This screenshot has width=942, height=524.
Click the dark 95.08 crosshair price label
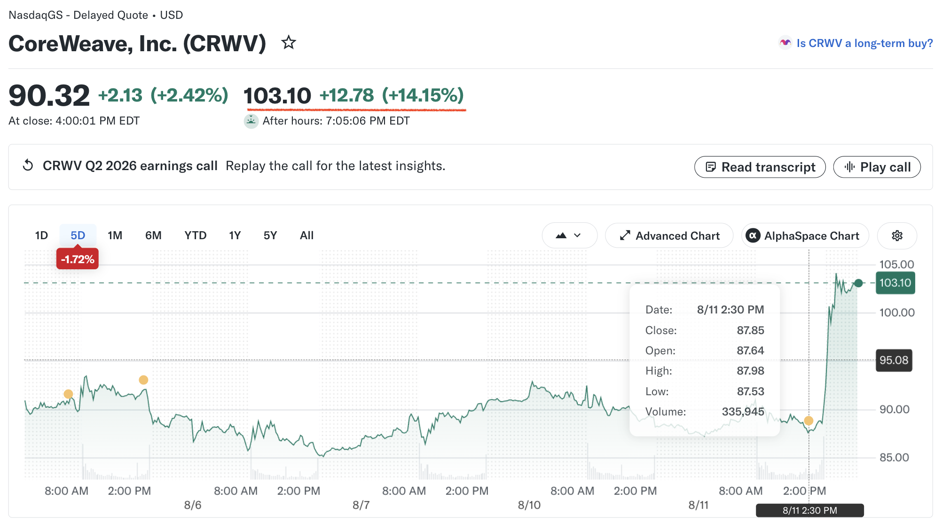(894, 360)
